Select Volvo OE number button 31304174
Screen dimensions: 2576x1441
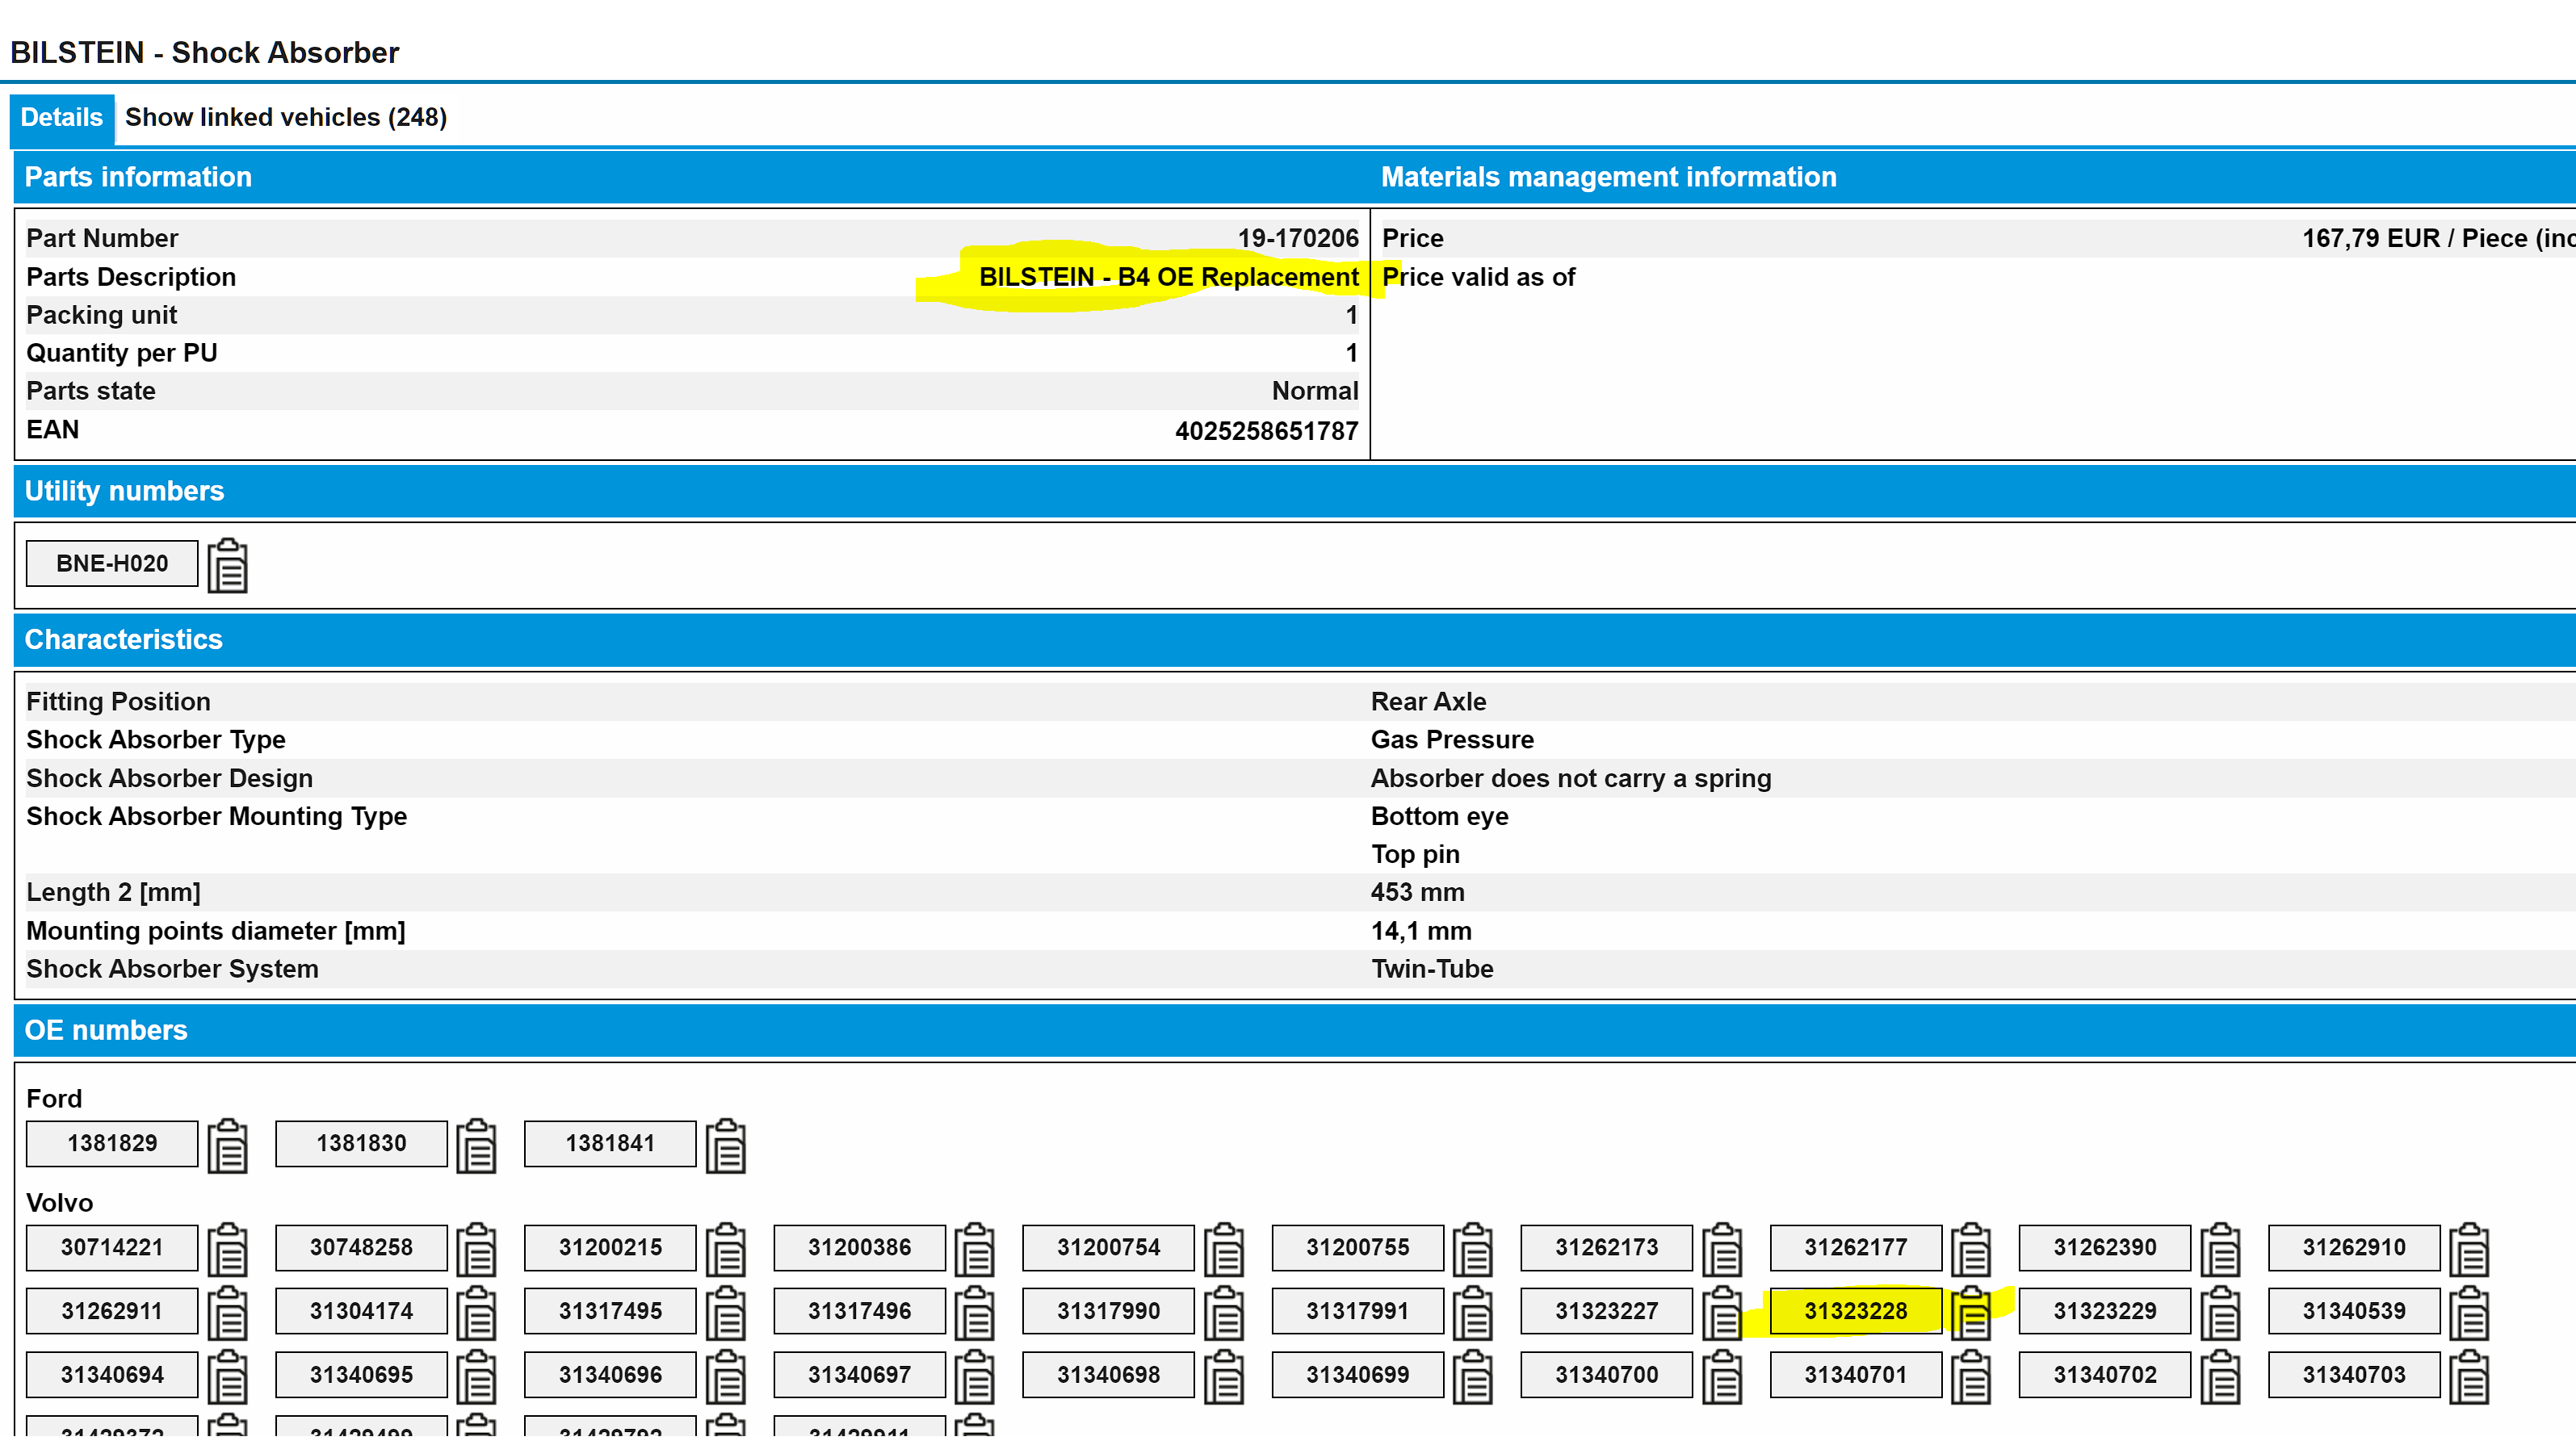coord(361,1312)
